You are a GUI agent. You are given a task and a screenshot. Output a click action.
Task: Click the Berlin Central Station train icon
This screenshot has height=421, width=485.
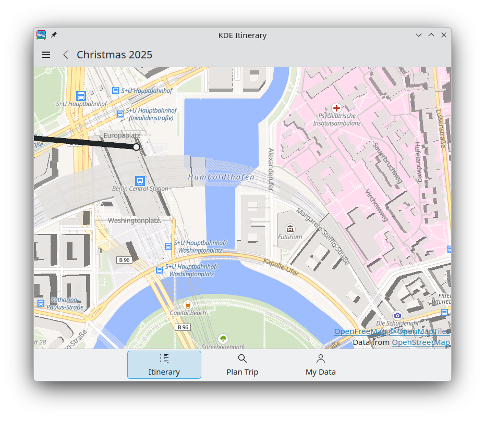click(140, 181)
